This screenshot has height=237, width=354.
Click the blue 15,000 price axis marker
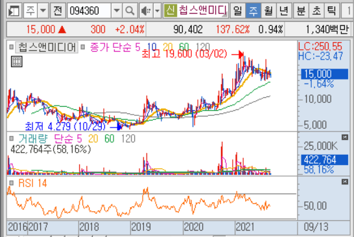(325, 74)
